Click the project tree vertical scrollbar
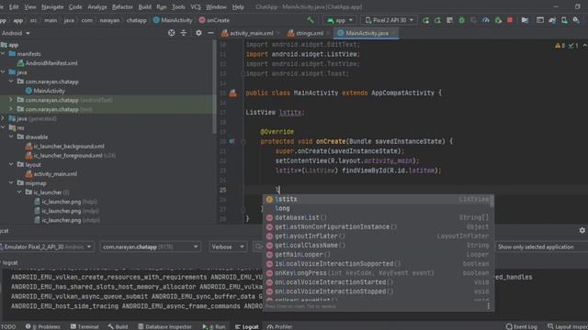The image size is (588, 330). (x=214, y=87)
